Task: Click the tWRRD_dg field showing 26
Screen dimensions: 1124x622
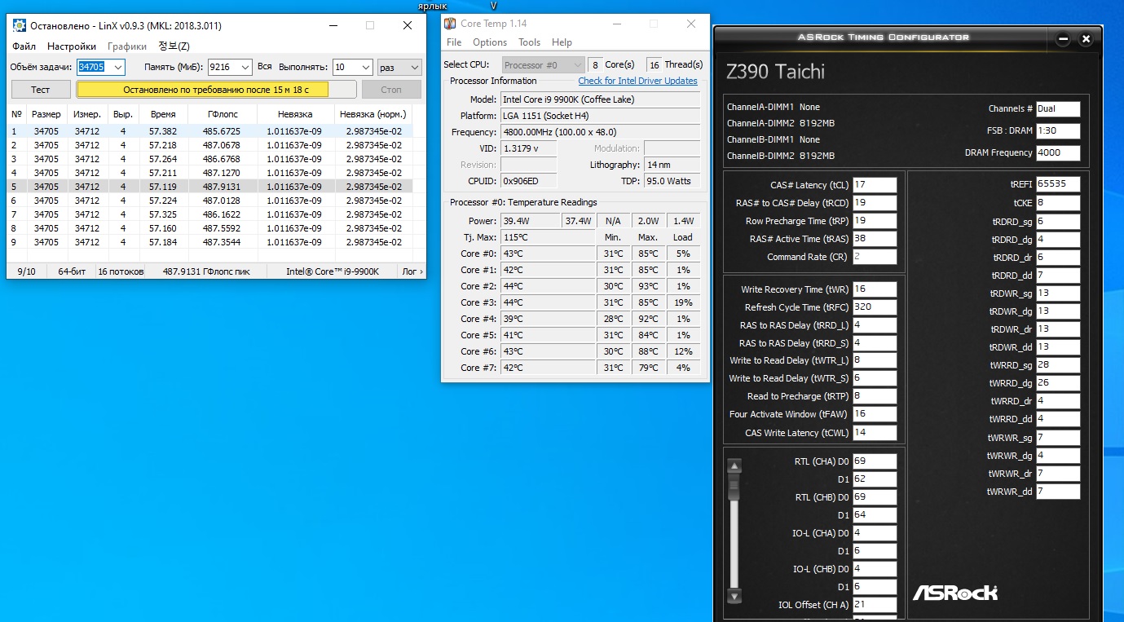Action: pos(1058,383)
